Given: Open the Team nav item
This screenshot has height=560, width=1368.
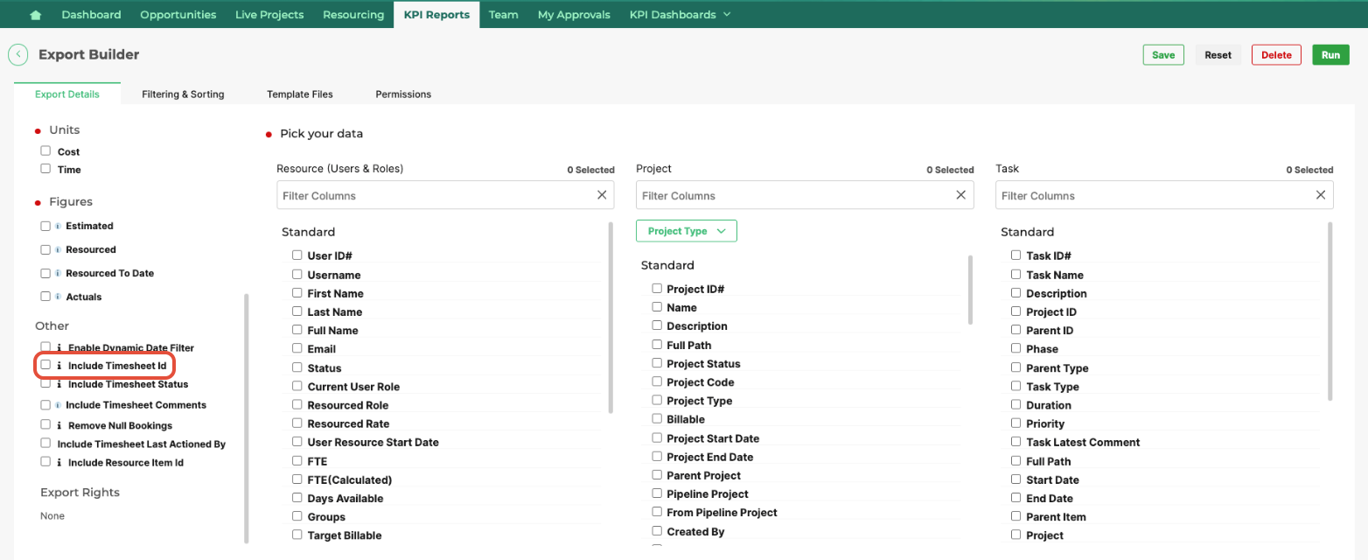Looking at the screenshot, I should (x=504, y=15).
